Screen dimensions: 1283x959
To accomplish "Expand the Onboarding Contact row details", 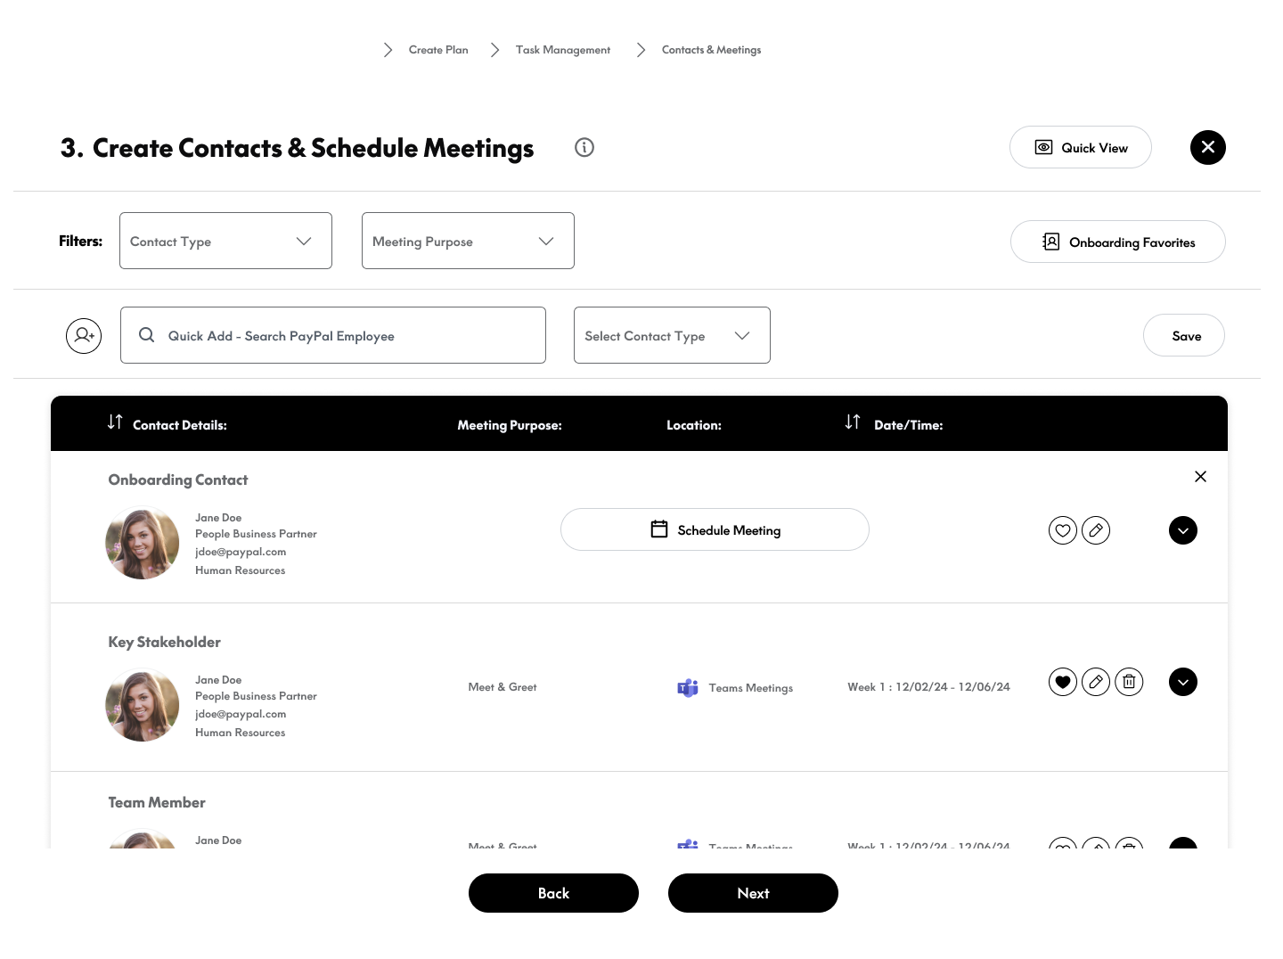I will [x=1182, y=530].
